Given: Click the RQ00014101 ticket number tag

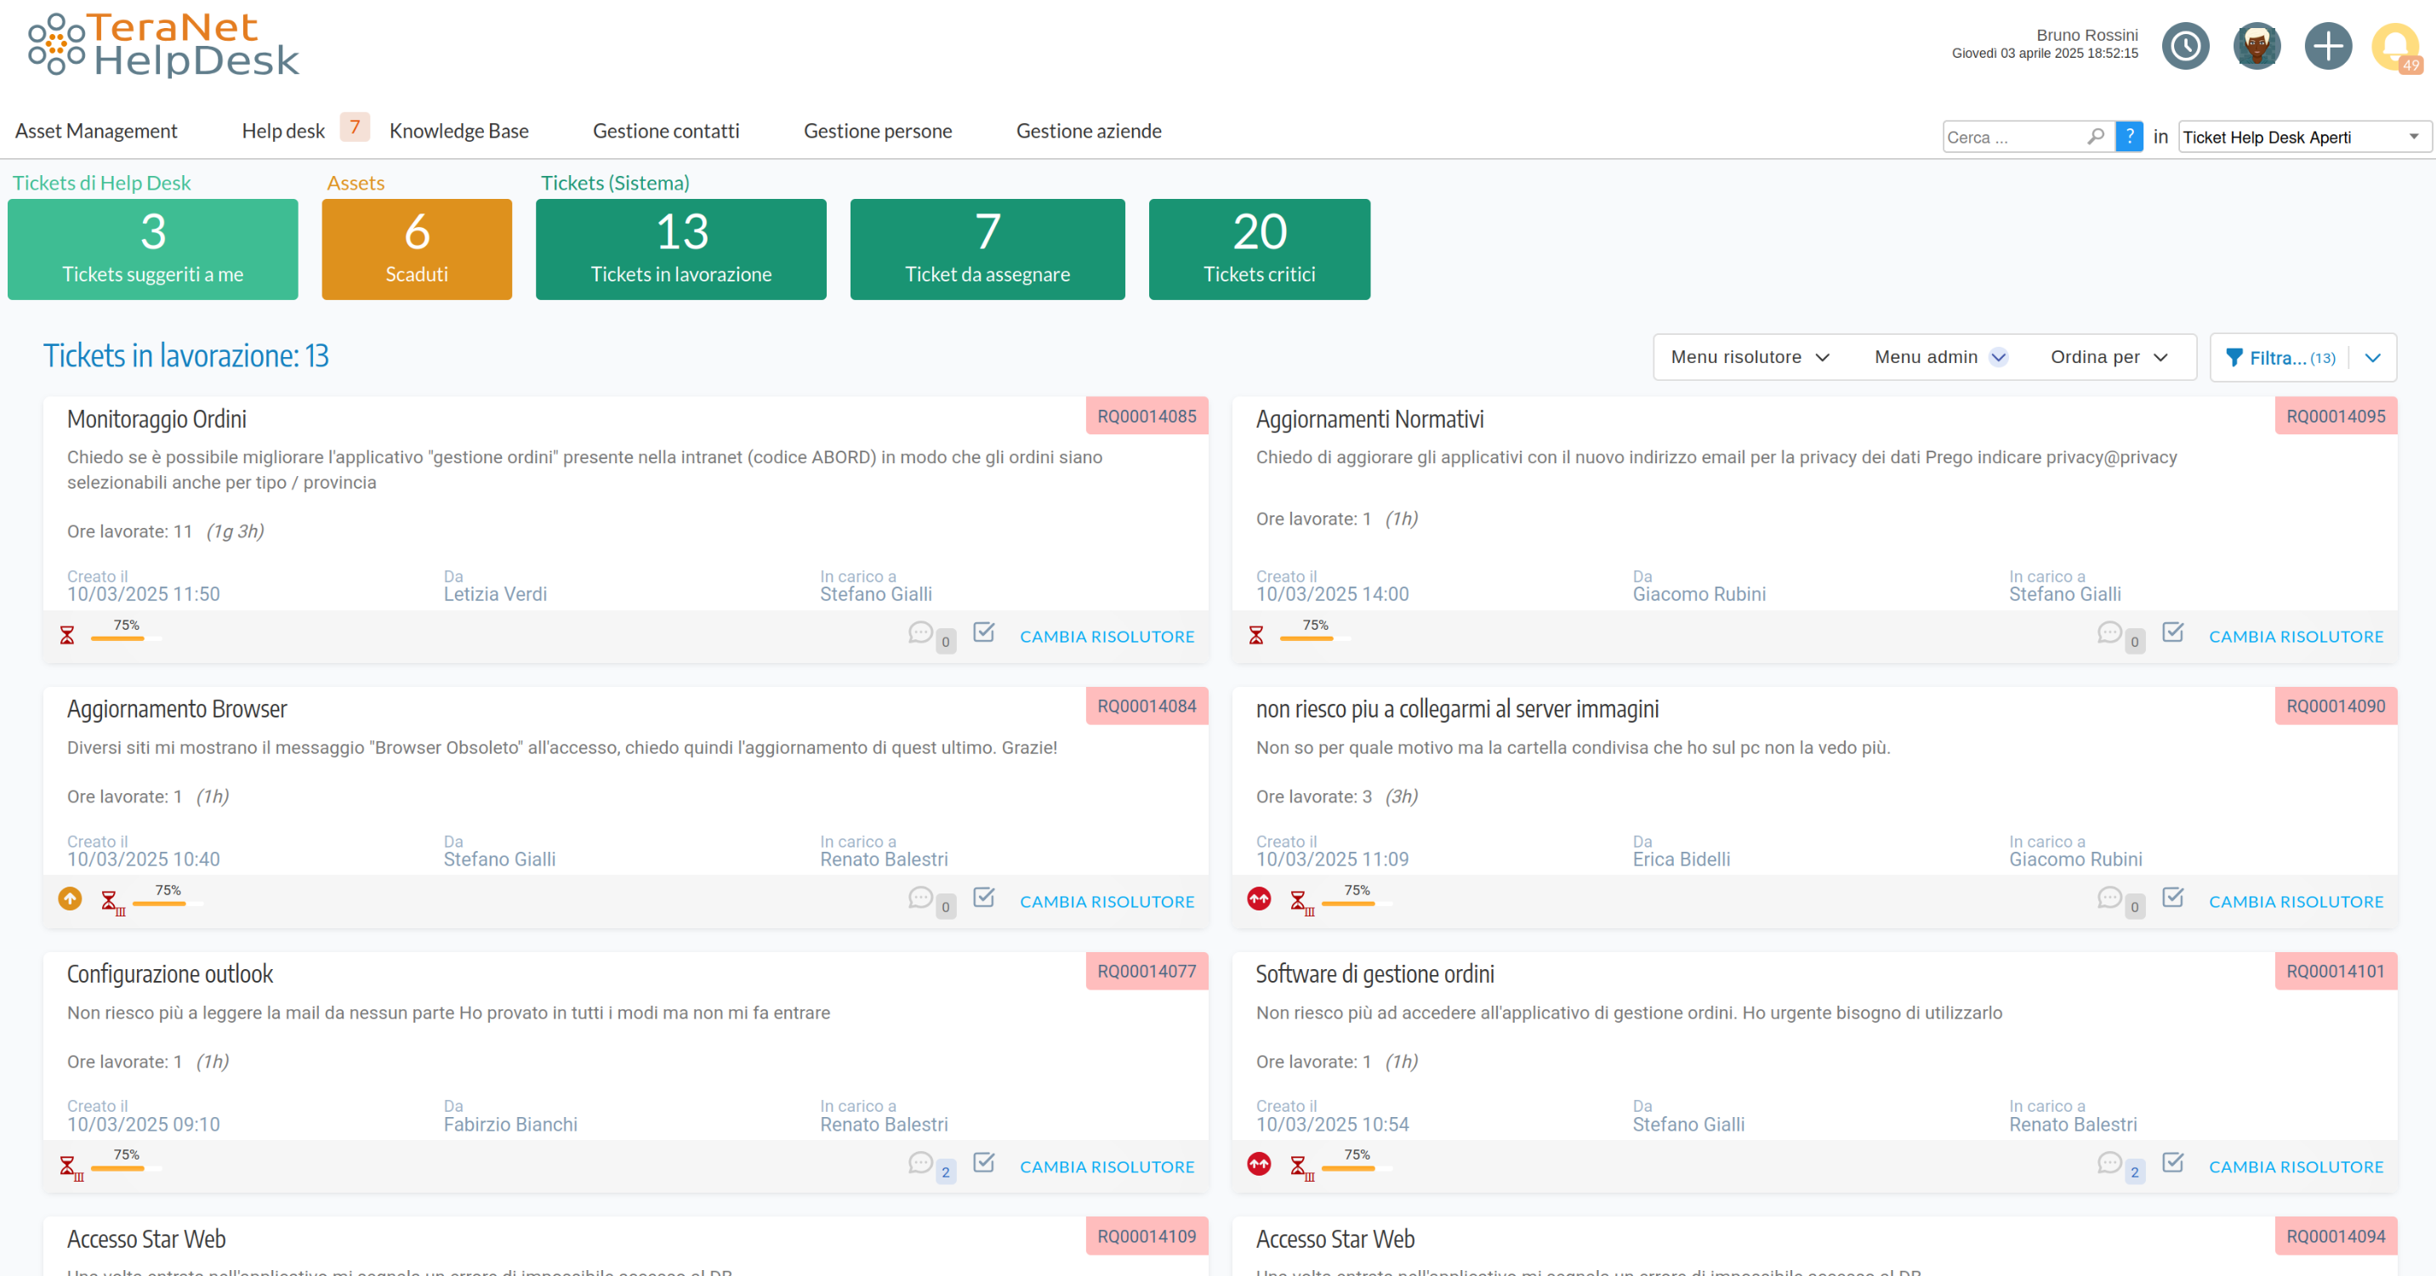Looking at the screenshot, I should pyautogui.click(x=2335, y=971).
